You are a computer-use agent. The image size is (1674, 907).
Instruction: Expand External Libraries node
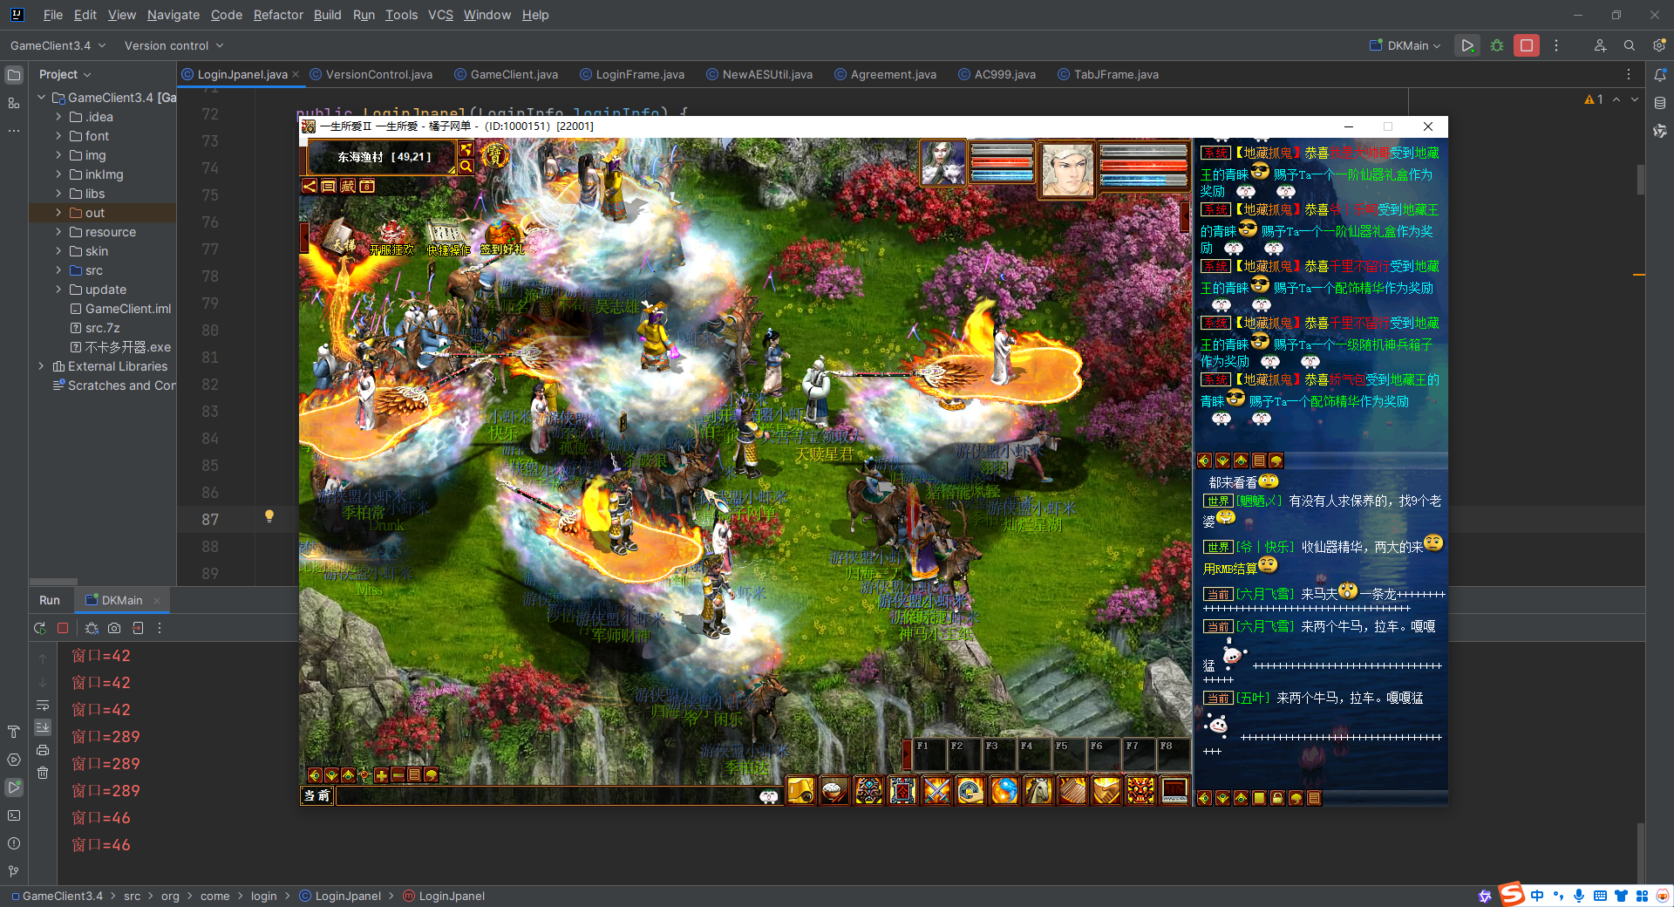tap(41, 366)
